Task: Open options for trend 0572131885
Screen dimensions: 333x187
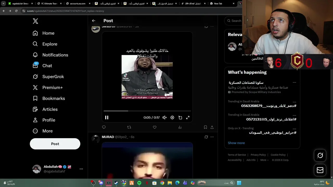Action: point(294,115)
